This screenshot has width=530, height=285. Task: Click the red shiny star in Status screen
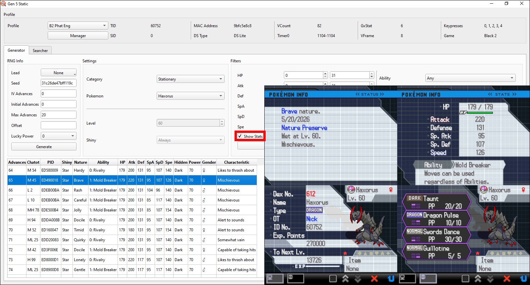345,253
